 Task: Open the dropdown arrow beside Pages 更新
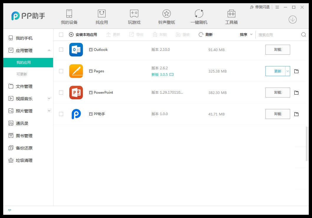coord(288,71)
